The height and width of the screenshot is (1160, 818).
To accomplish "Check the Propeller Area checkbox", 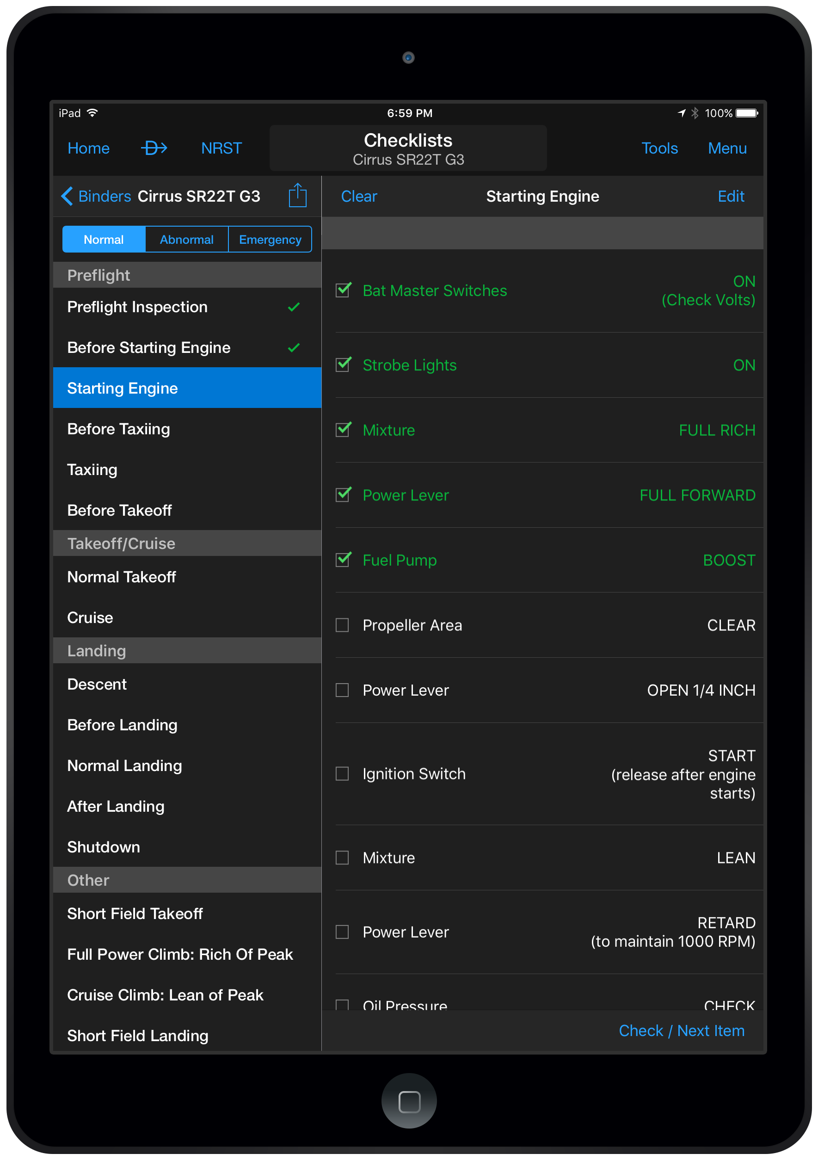I will (x=342, y=625).
